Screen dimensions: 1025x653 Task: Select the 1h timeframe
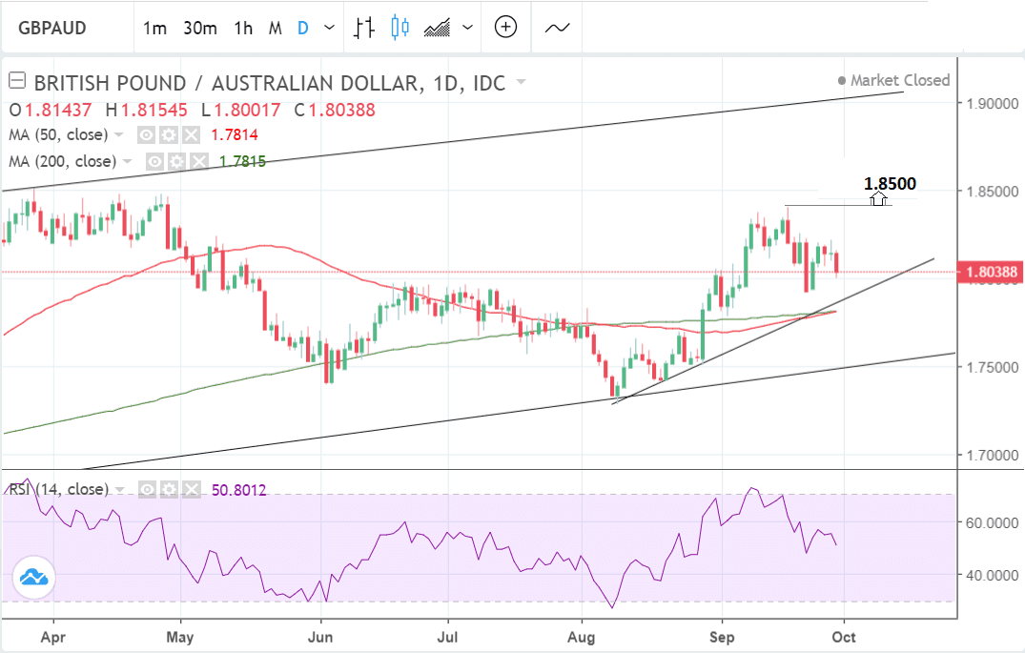click(243, 28)
